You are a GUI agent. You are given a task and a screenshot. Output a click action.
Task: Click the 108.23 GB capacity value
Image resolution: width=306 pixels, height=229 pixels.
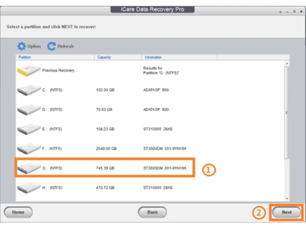105,129
